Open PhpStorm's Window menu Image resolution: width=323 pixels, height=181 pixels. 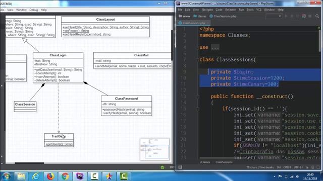point(269,10)
